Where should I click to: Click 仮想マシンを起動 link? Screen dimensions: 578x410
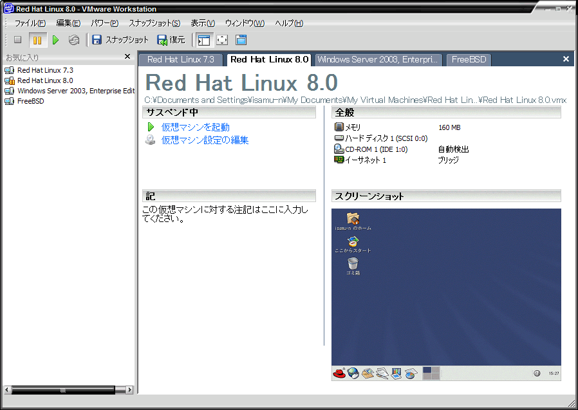(x=196, y=127)
